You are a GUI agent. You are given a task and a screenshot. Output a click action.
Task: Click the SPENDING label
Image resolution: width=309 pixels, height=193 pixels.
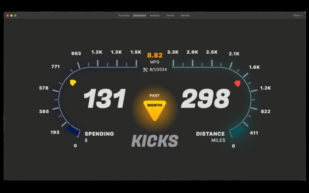tap(99, 134)
